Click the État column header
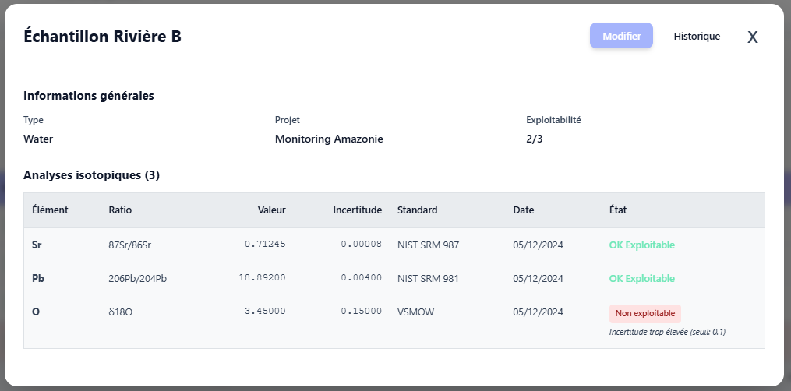 pos(618,210)
